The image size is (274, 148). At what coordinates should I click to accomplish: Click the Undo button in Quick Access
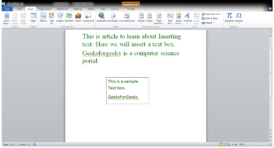point(9,4)
